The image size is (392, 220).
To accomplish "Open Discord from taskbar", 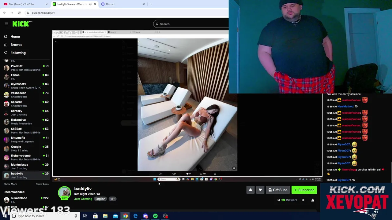I will (145, 216).
